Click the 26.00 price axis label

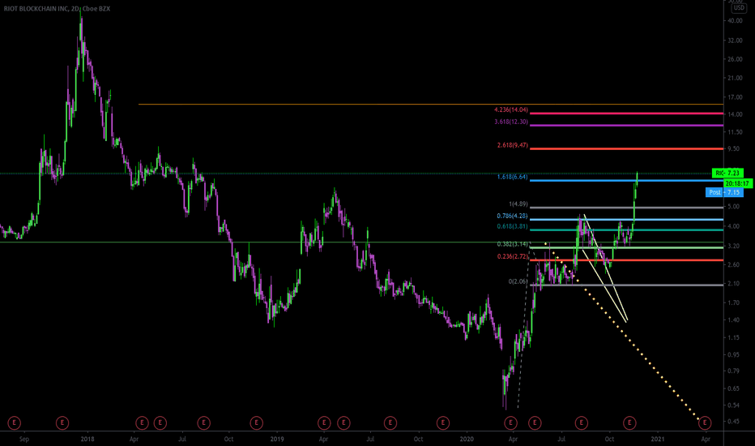pyautogui.click(x=735, y=59)
